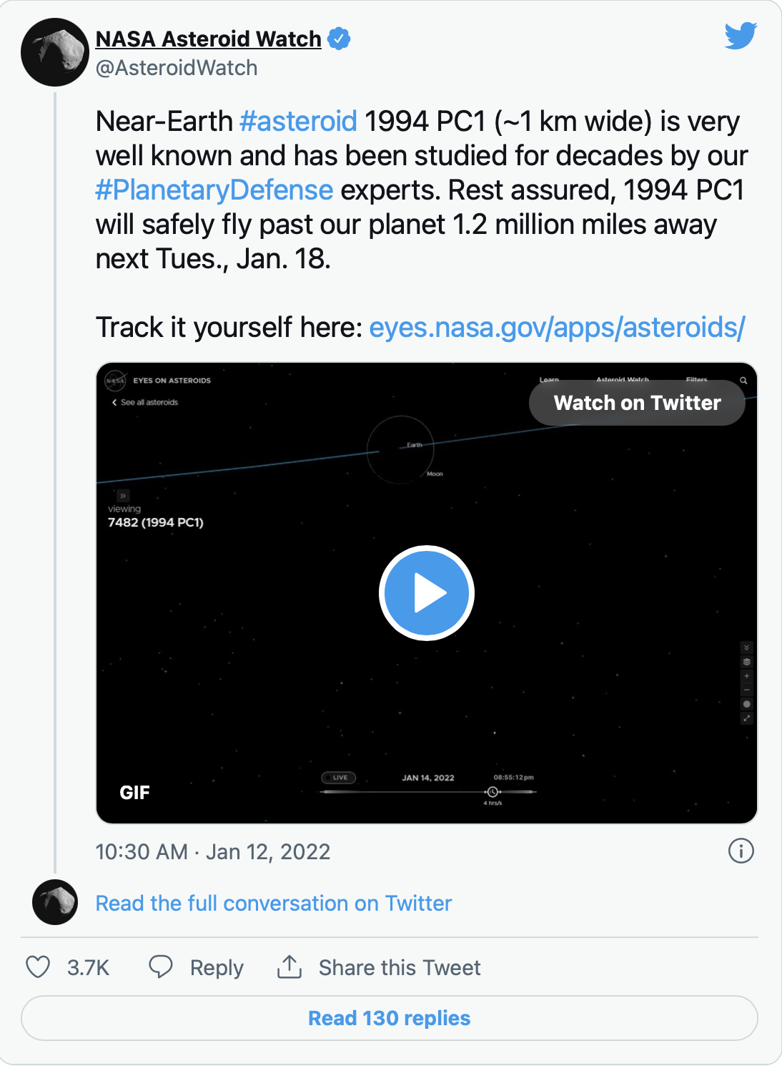Go back via 'See all asteroids' chevron

point(114,402)
